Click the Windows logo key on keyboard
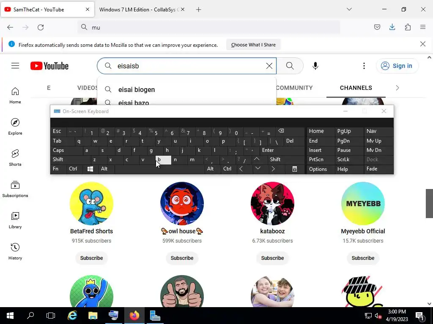 [x=90, y=169]
